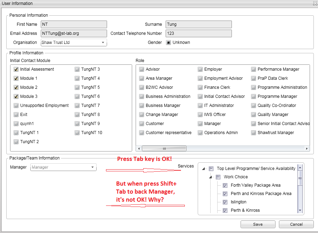Viewport: 318px width, 233px height.
Task: Select the Perth & Kinross tree item
Action: click(245, 210)
